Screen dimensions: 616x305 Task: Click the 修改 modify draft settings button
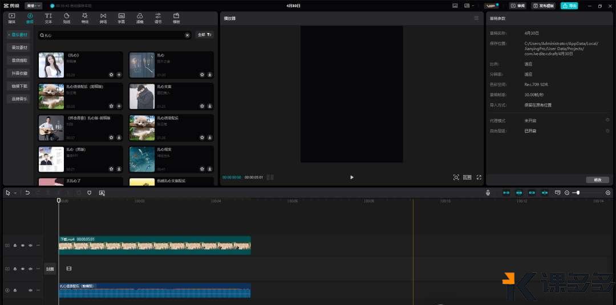(598, 180)
